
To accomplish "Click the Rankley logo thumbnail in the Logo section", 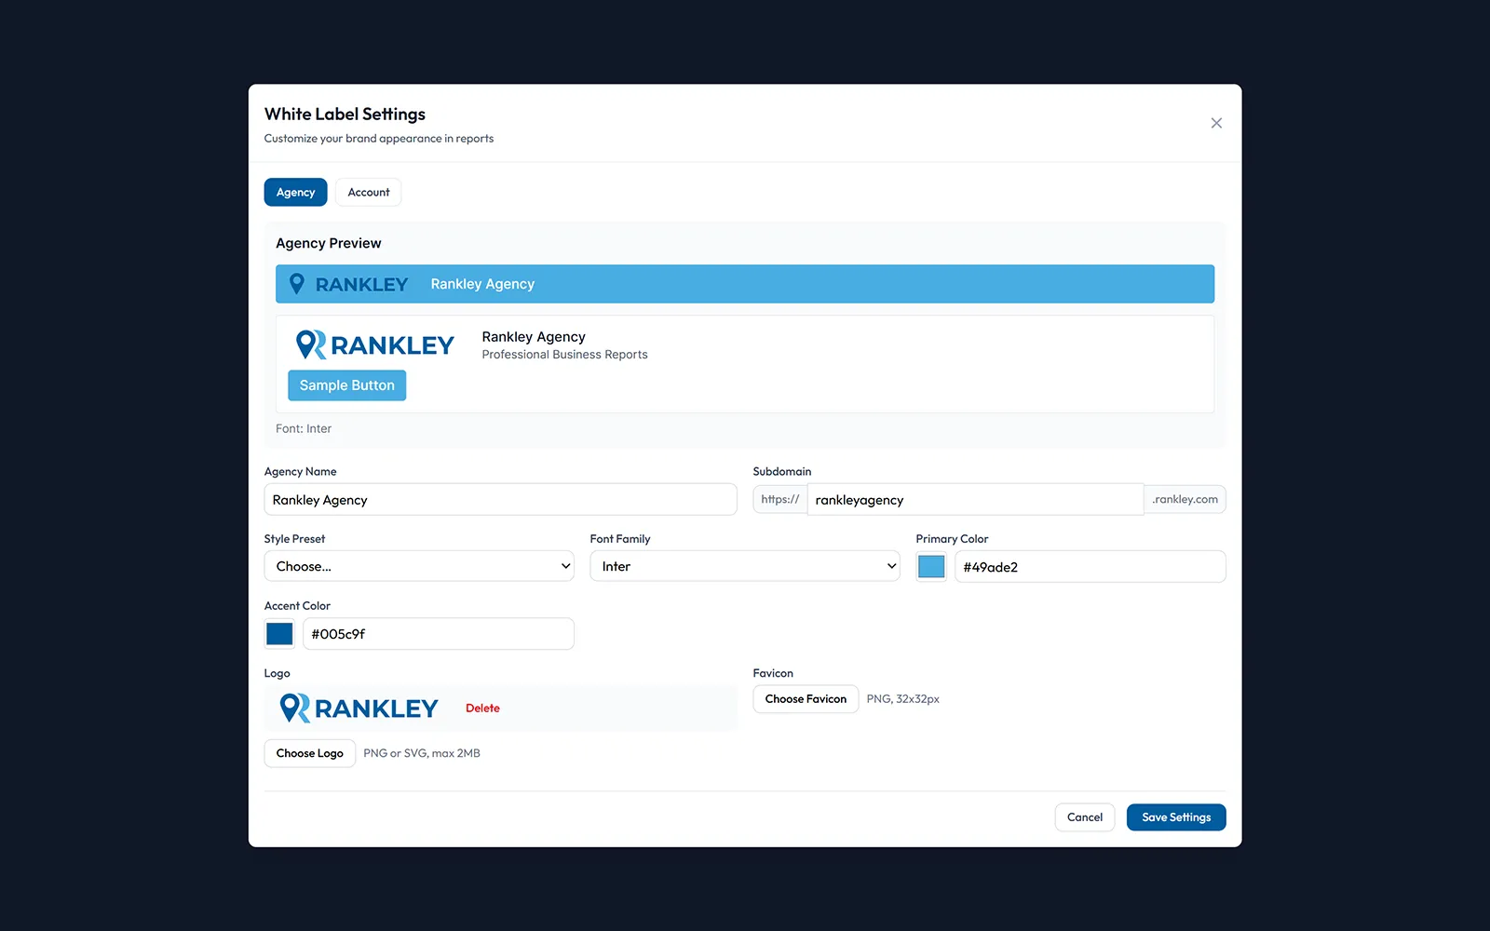I will point(294,708).
